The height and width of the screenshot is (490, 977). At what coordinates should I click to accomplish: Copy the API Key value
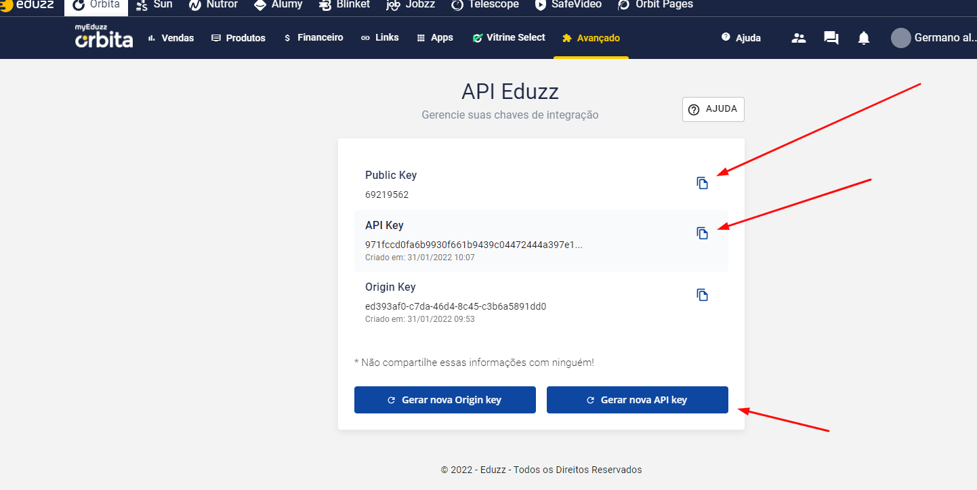pos(703,233)
